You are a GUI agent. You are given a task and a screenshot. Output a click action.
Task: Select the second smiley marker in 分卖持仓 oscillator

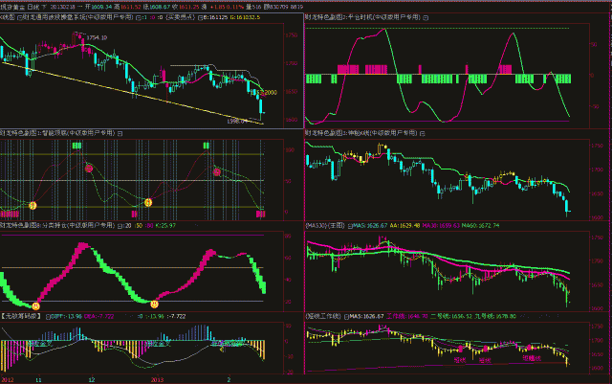(155, 304)
